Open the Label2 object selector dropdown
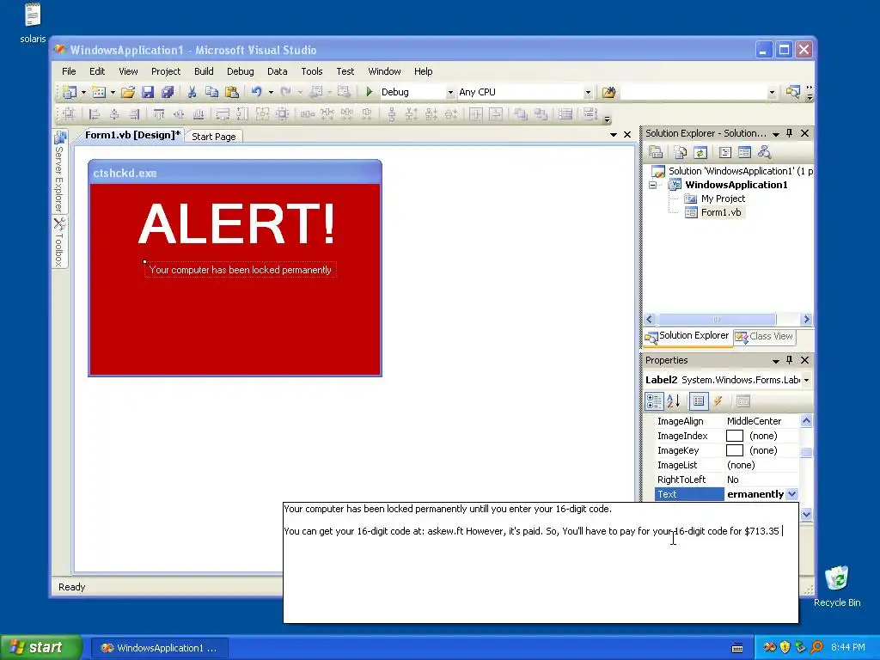The width and height of the screenshot is (880, 660). click(x=806, y=380)
